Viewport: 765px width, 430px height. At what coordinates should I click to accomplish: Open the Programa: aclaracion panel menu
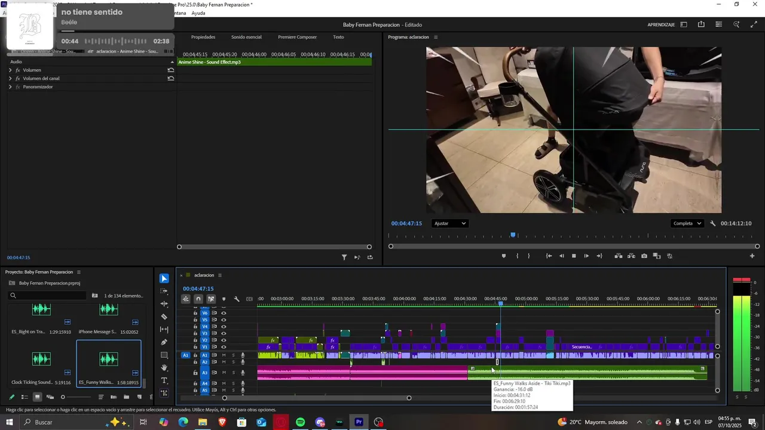coord(436,37)
